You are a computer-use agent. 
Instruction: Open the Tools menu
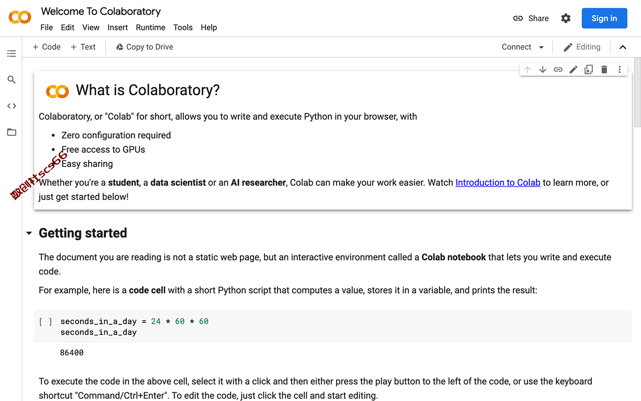pyautogui.click(x=183, y=28)
